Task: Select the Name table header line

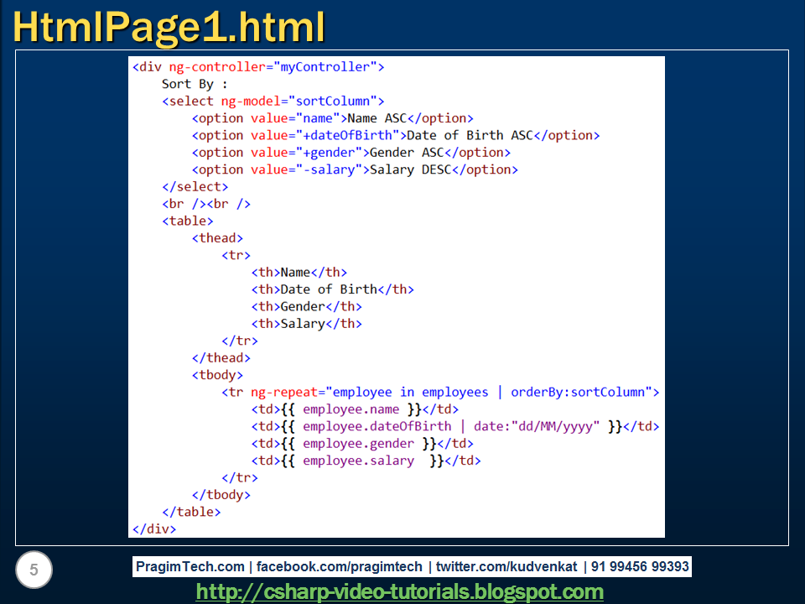Action: pyautogui.click(x=299, y=272)
